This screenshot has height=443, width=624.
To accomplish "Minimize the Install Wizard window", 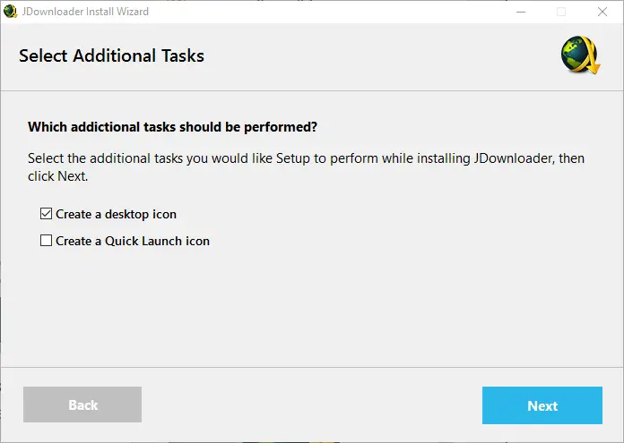I will tap(522, 12).
